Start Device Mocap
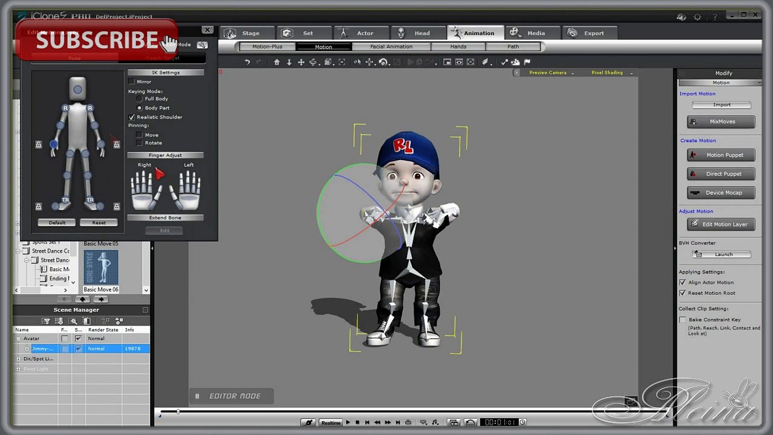 (721, 193)
